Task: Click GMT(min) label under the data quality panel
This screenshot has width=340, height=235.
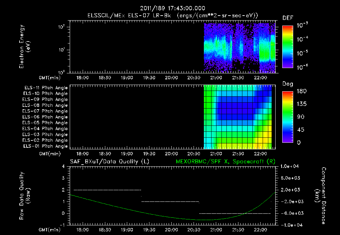Action: [x=50, y=230]
